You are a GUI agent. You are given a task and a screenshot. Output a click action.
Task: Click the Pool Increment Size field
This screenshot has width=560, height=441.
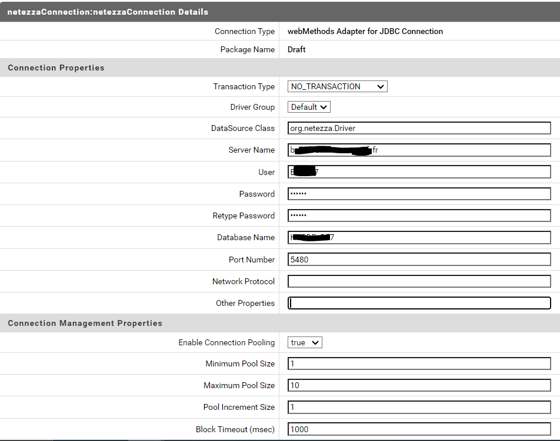(419, 407)
